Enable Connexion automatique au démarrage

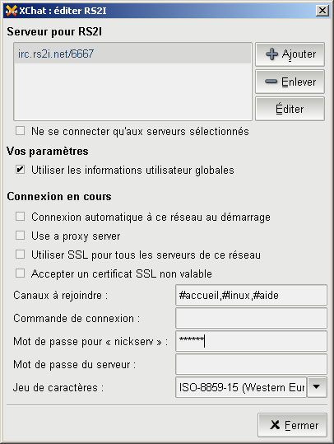(x=20, y=217)
